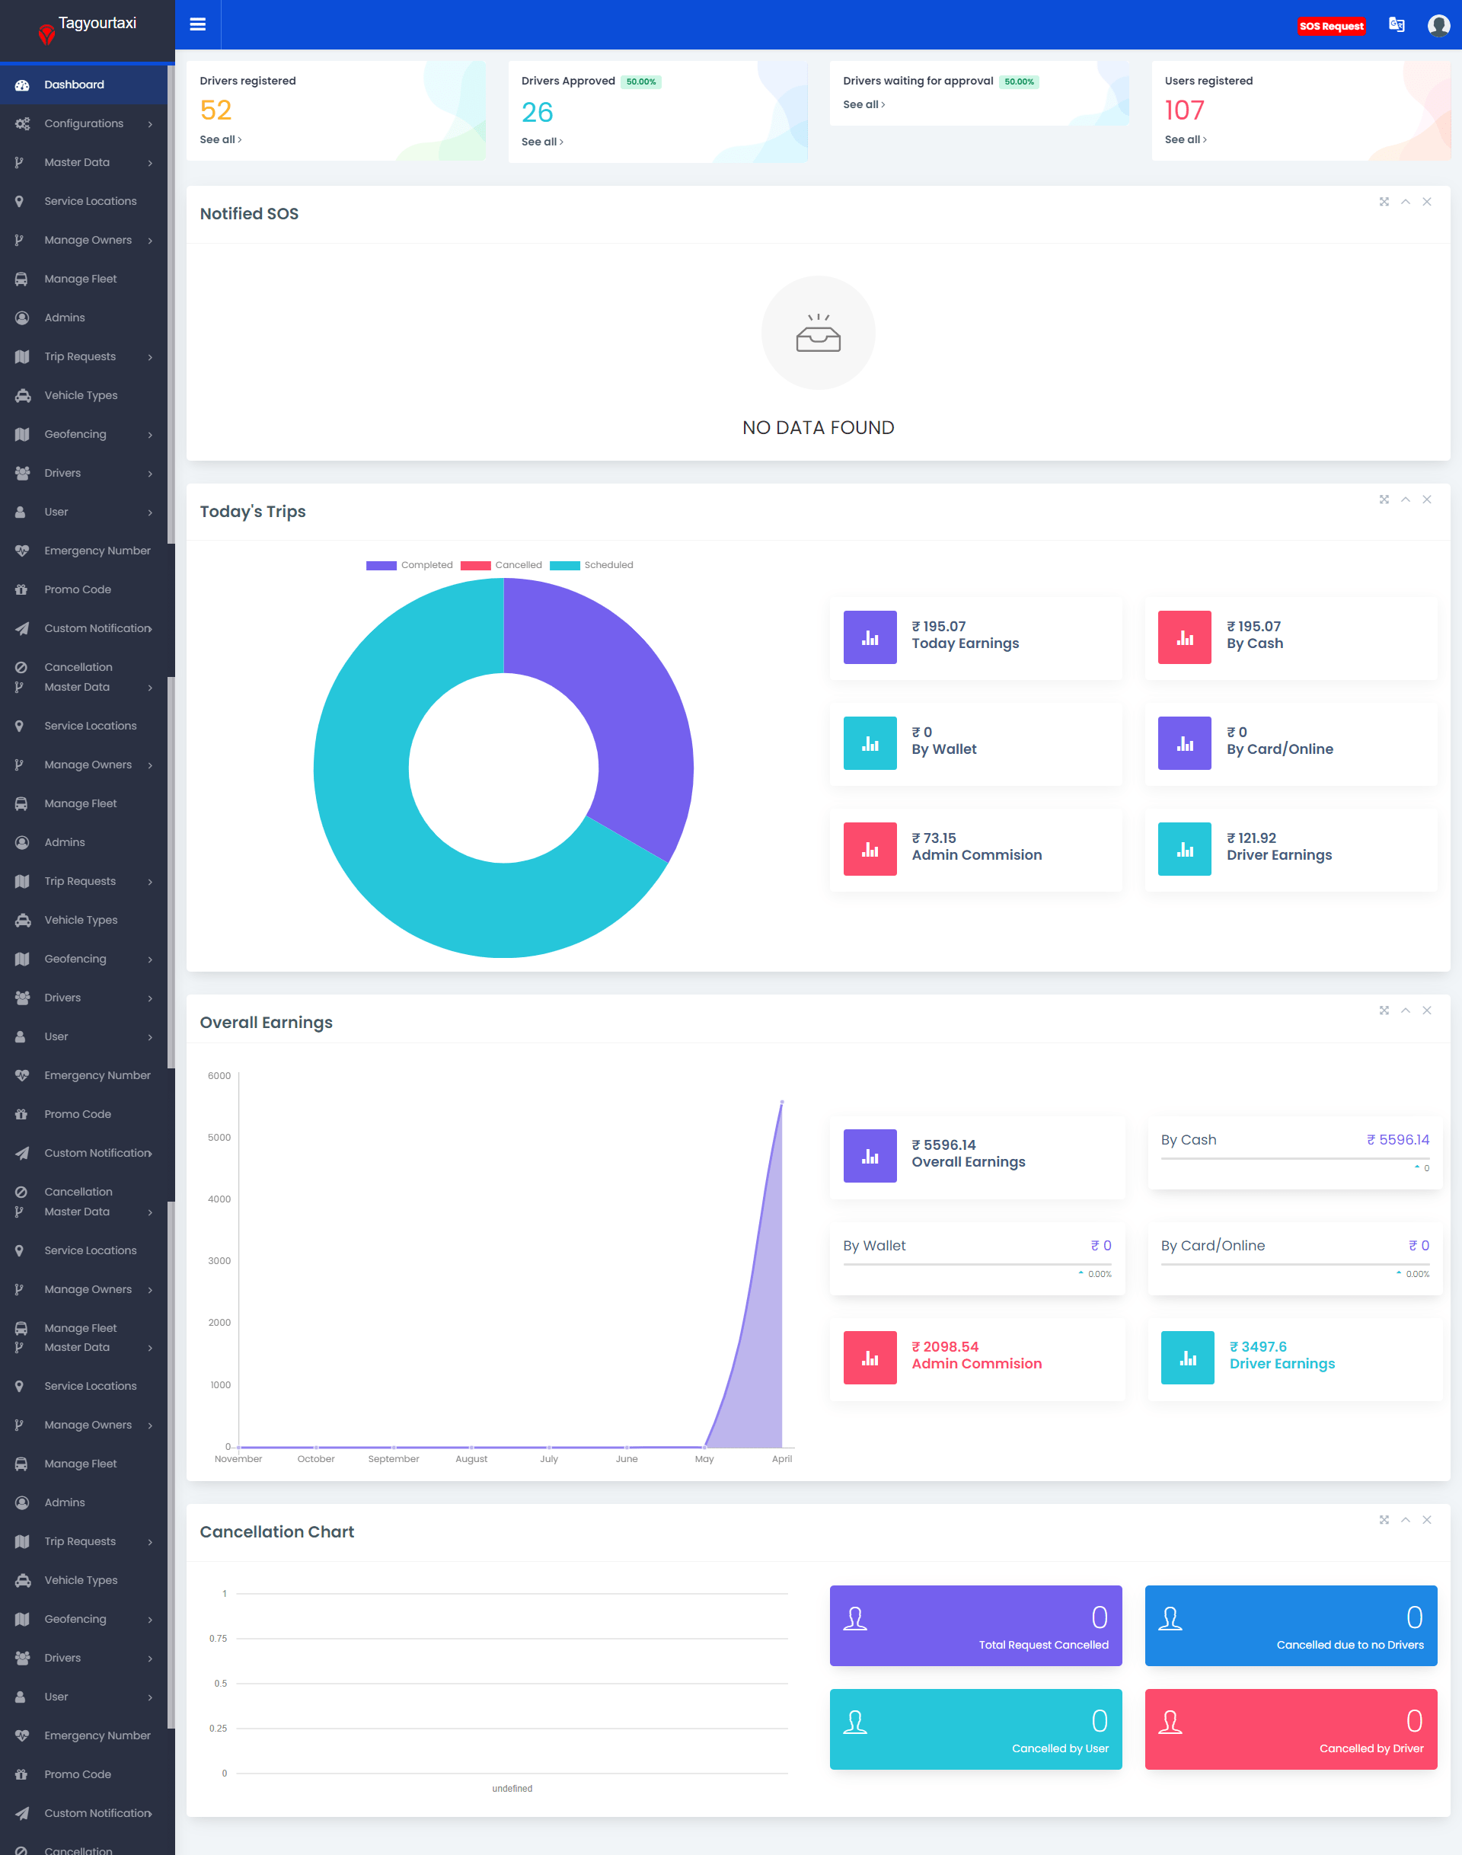
Task: Open See all under Drivers Approved
Action: [x=543, y=142]
